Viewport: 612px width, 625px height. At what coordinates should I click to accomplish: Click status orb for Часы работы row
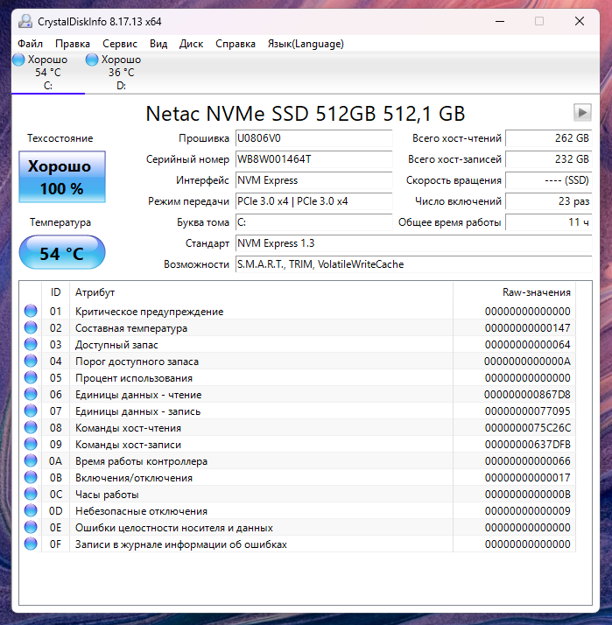31,495
